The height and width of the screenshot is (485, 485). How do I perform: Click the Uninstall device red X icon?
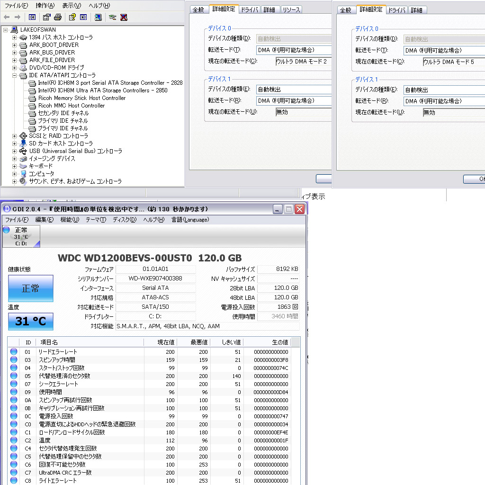(124, 18)
